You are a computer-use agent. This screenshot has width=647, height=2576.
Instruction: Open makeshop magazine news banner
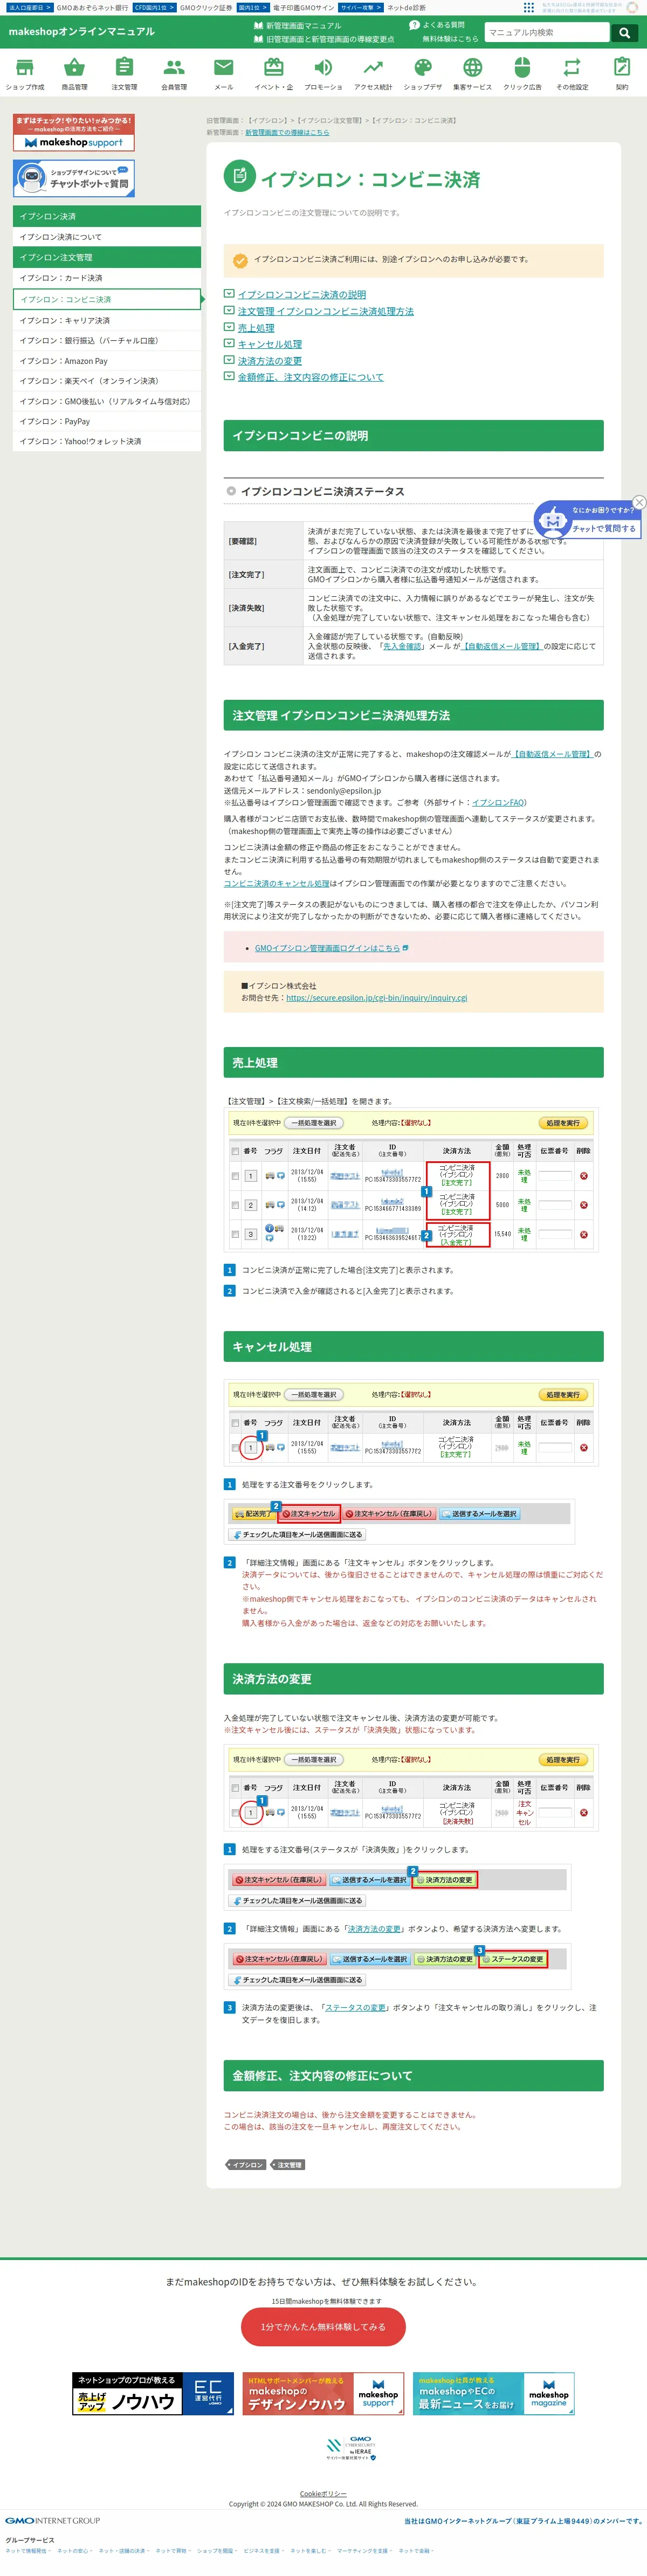coord(494,2394)
